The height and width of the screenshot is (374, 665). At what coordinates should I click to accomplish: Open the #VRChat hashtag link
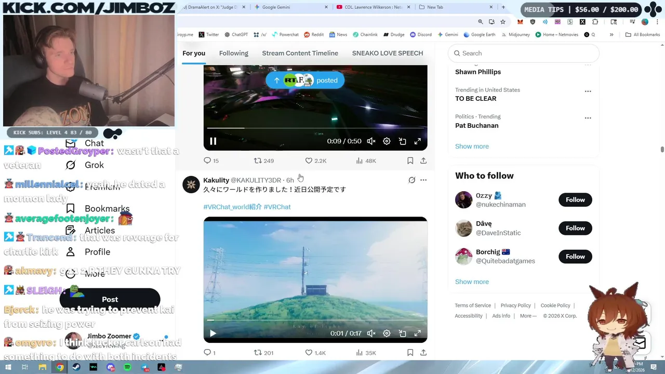(277, 207)
